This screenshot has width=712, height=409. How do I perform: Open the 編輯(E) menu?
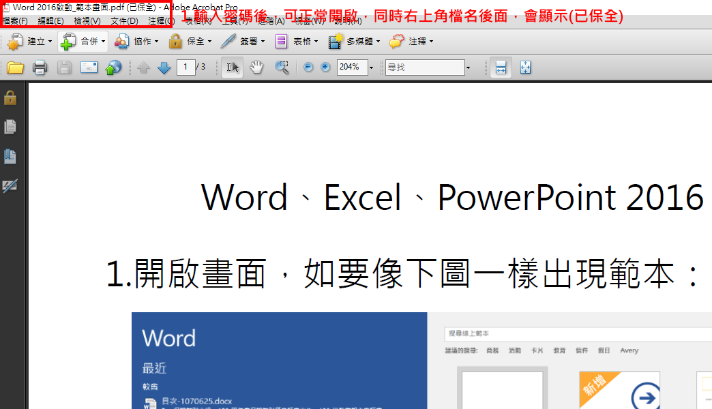coord(51,21)
